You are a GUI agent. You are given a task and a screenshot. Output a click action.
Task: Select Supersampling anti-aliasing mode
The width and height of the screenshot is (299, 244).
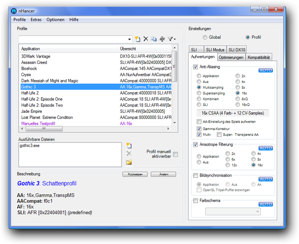point(199,93)
